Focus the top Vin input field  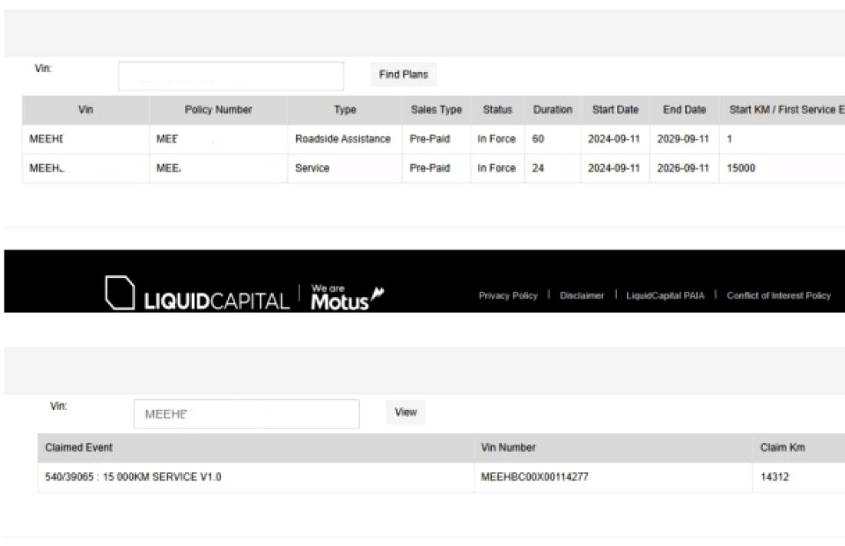[x=231, y=76]
